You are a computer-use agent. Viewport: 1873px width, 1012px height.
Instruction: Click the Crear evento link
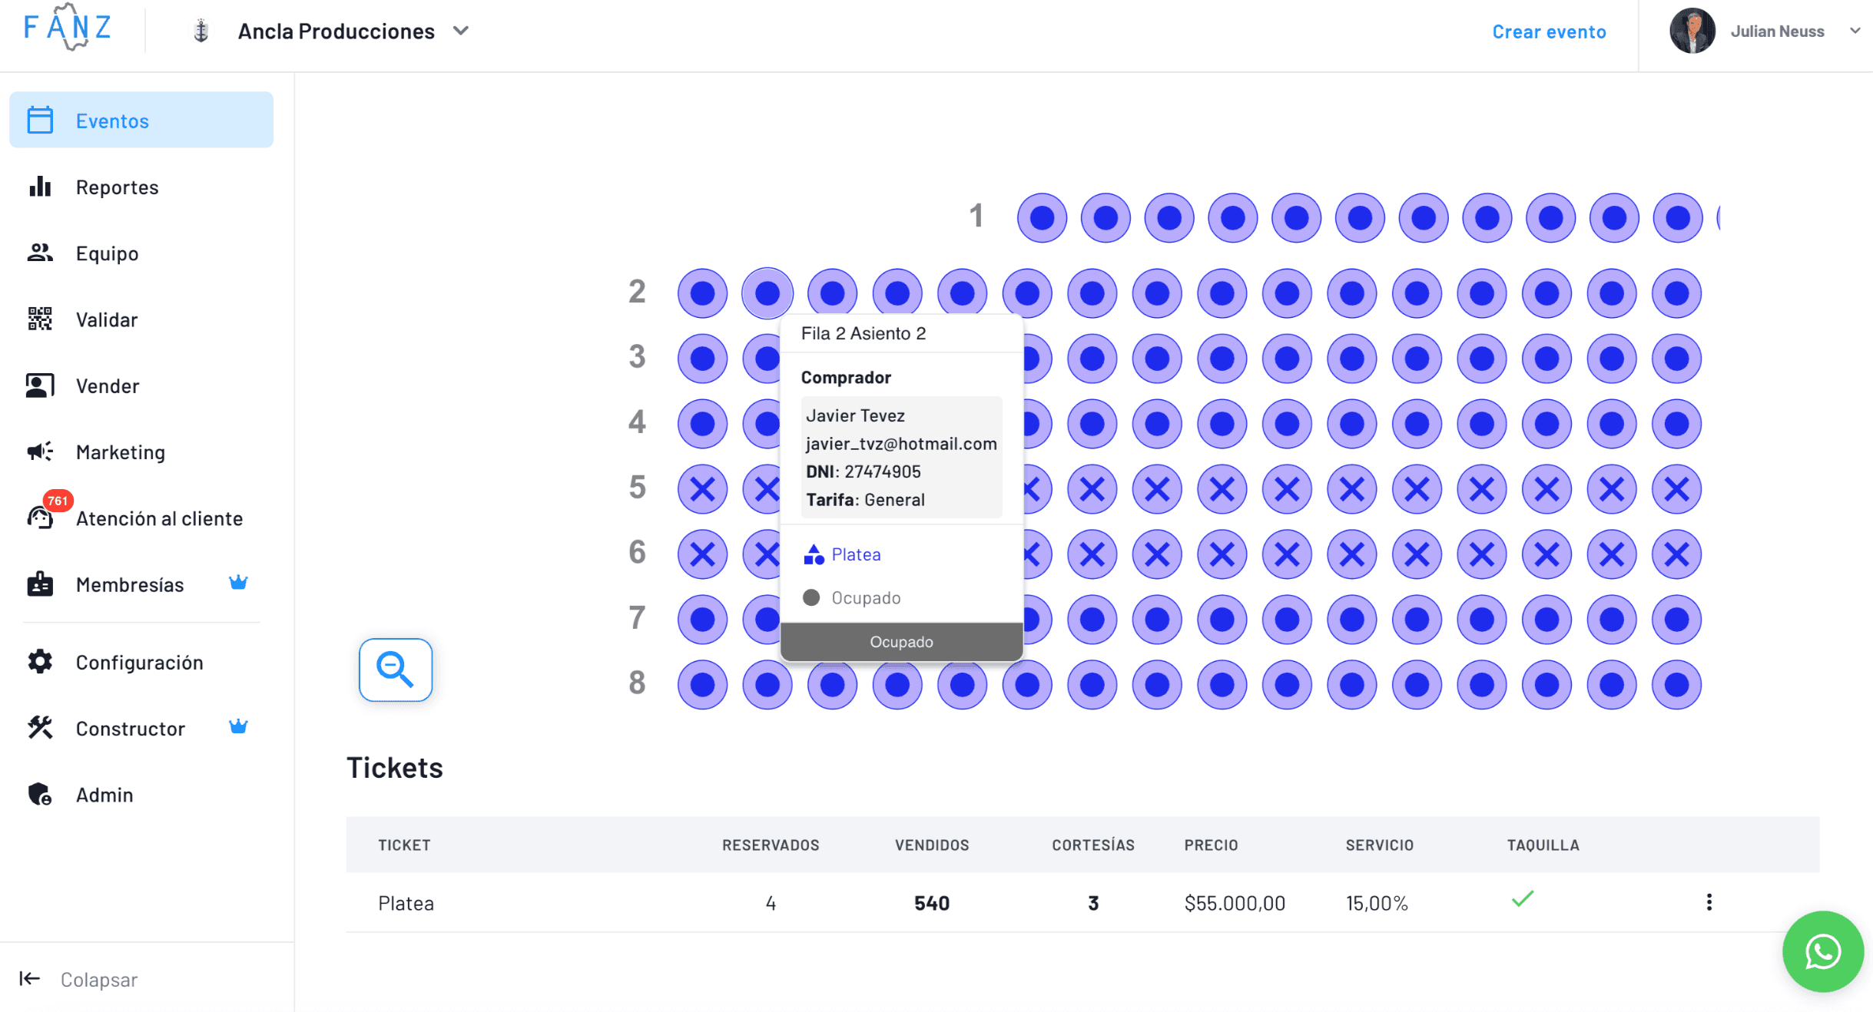[1549, 31]
